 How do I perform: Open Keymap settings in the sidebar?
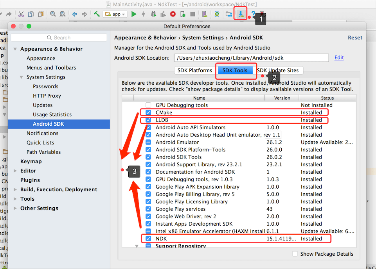click(31, 161)
